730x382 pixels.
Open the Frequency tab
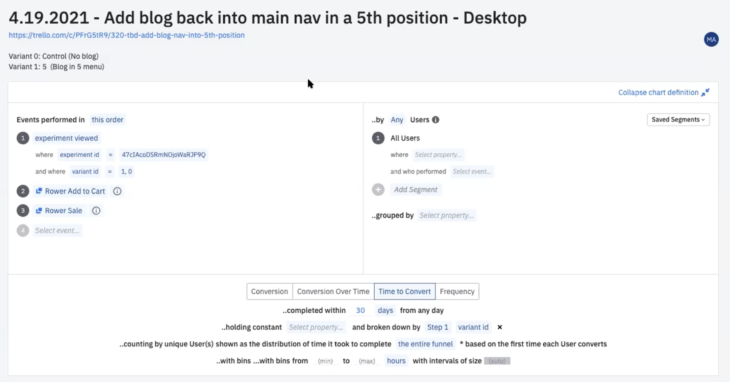coord(457,291)
